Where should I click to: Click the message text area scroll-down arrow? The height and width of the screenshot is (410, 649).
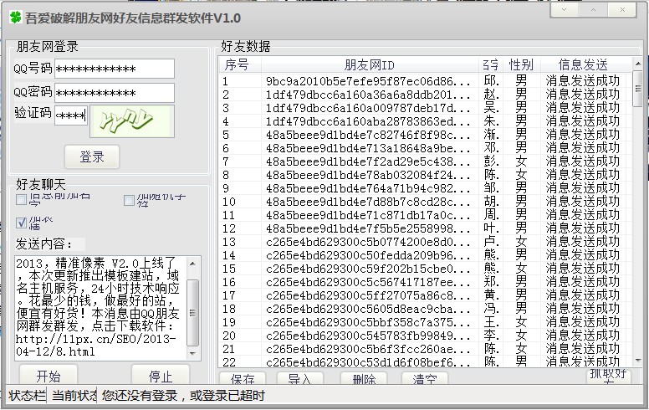pyautogui.click(x=193, y=353)
